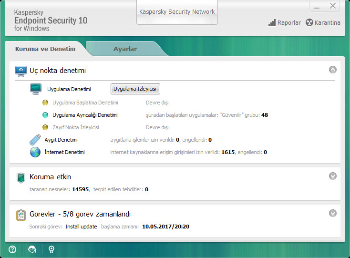Click the Görevler clipboard icon
The height and width of the screenshot is (258, 350).
[x=21, y=215]
